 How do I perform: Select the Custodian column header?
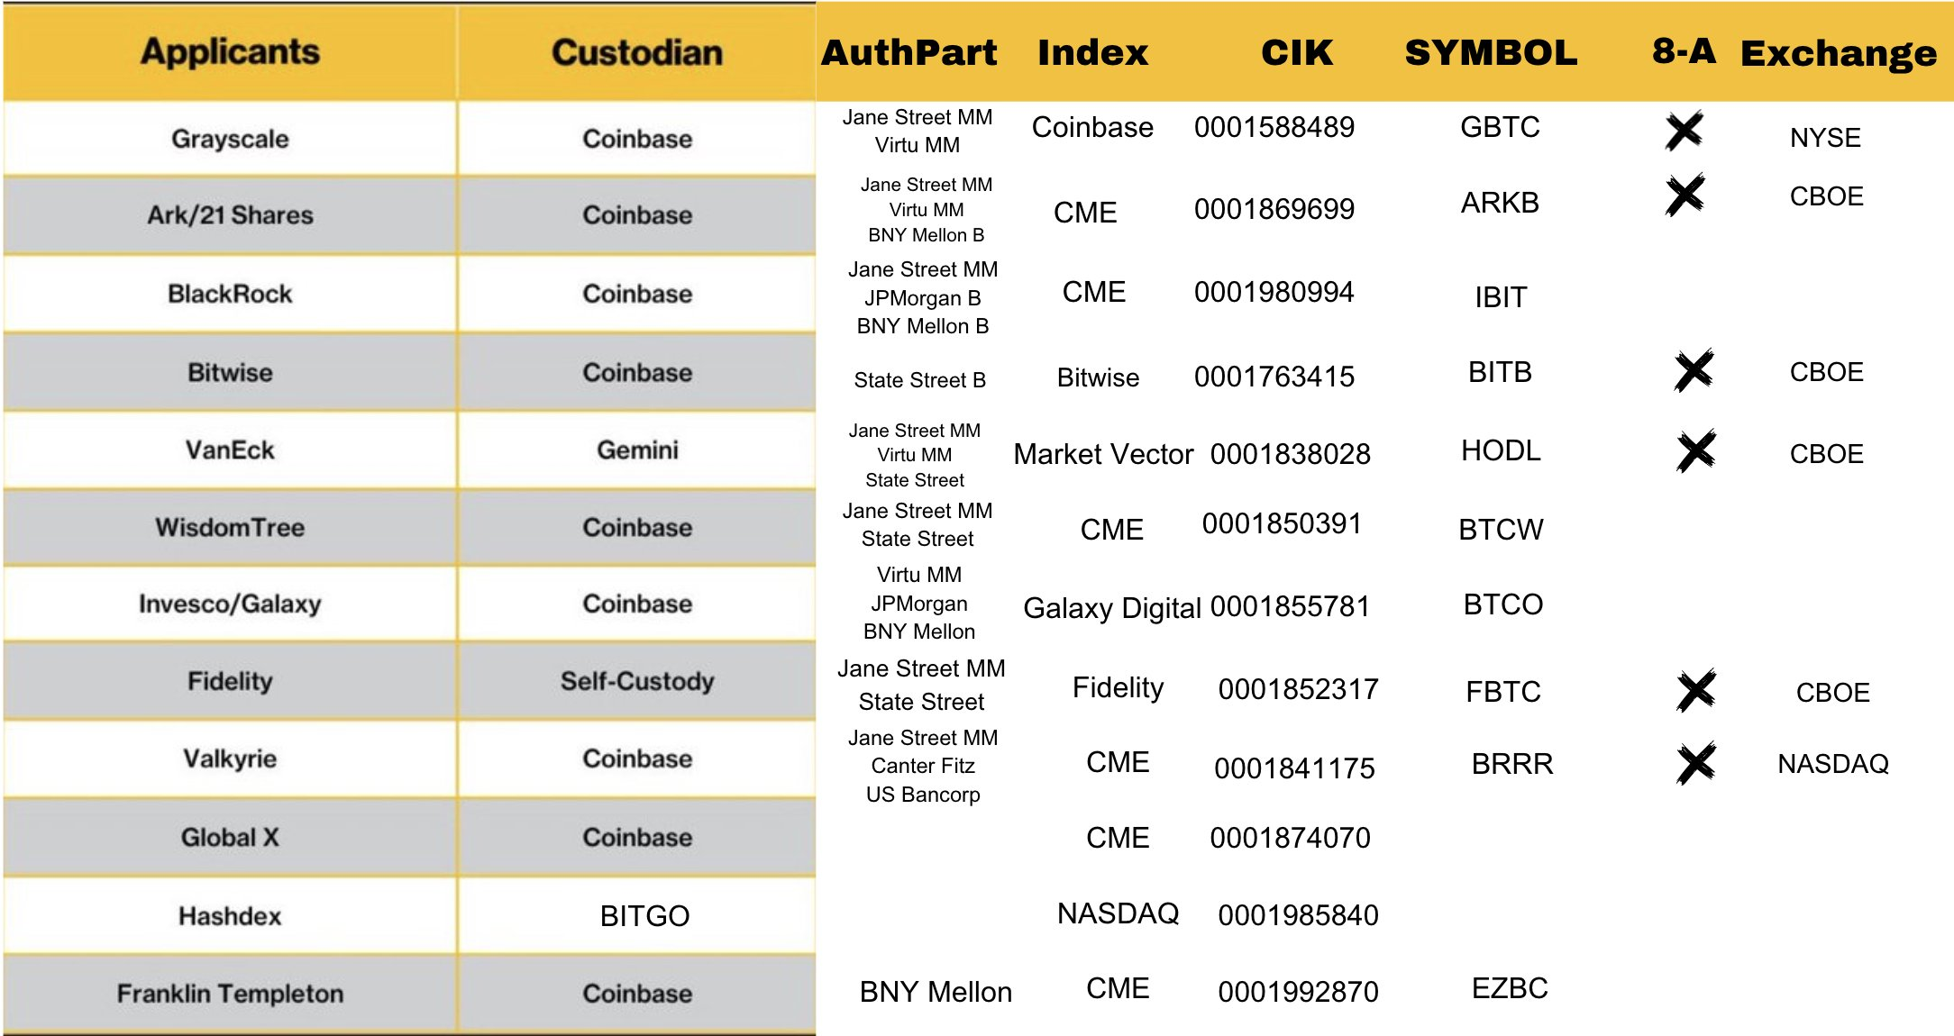point(637,52)
